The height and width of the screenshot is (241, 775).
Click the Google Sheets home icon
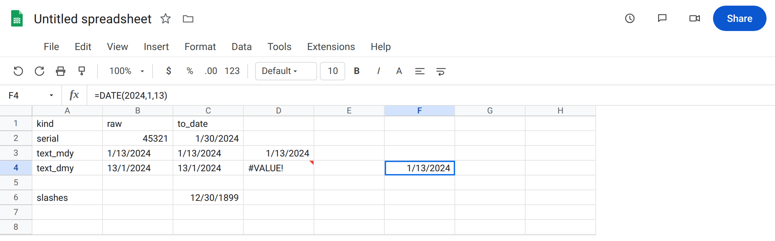[17, 18]
